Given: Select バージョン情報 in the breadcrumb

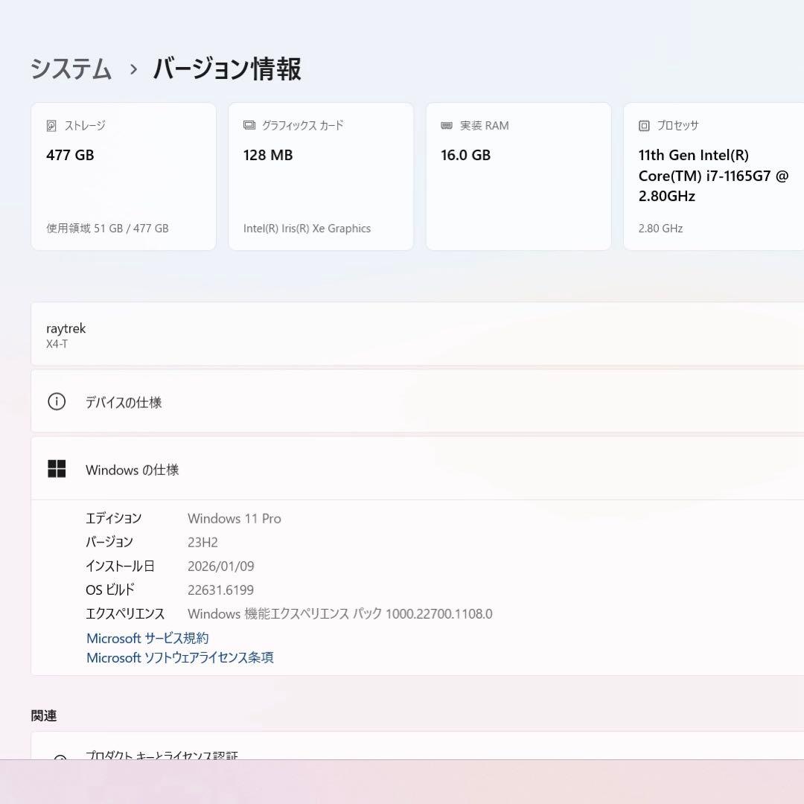Looking at the screenshot, I should coord(227,68).
